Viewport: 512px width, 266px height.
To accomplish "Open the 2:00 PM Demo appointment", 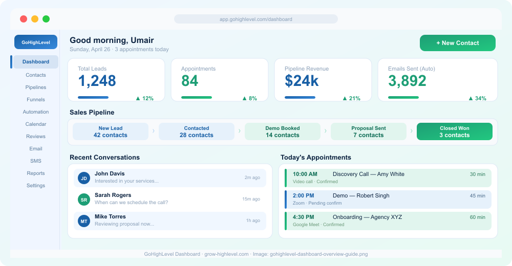I will [388, 199].
